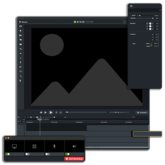Click Start Recording
This screenshot has width=165, height=165.
coord(74,159)
